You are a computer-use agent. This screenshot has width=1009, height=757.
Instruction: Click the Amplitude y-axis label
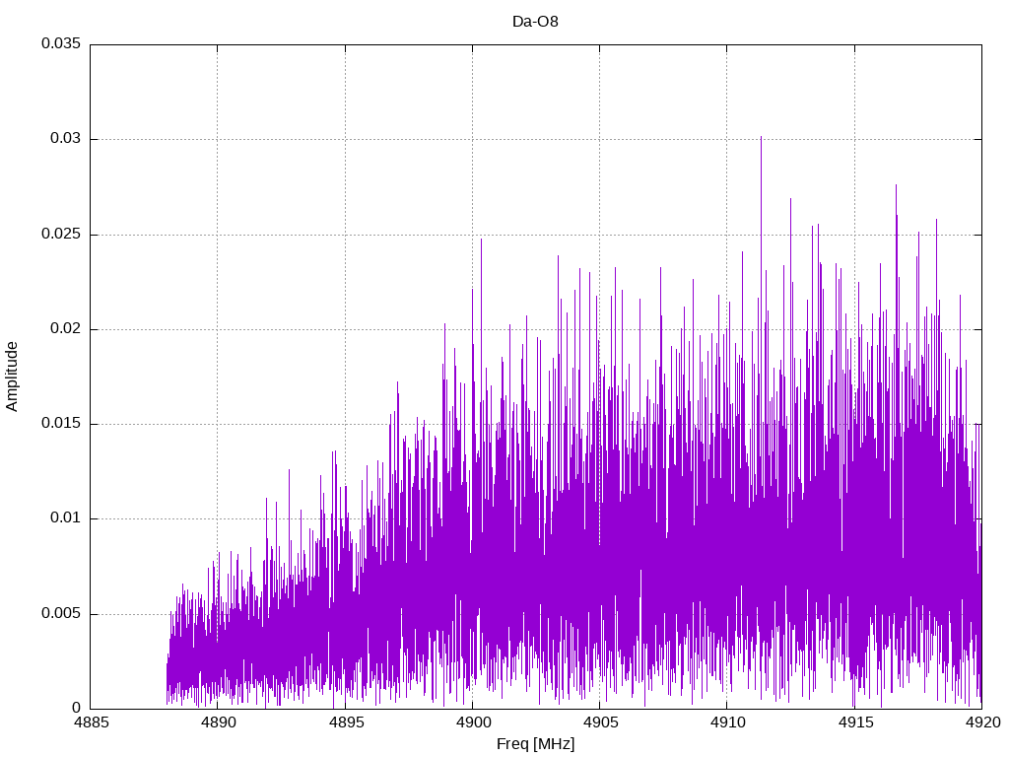pos(12,377)
